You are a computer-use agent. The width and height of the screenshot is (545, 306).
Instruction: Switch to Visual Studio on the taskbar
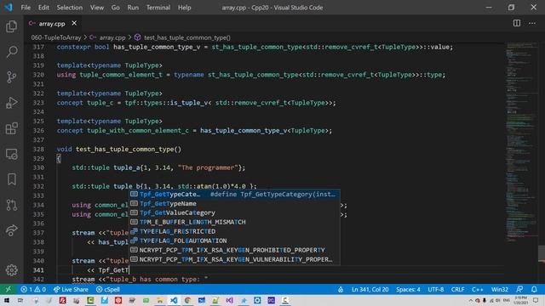point(229,300)
